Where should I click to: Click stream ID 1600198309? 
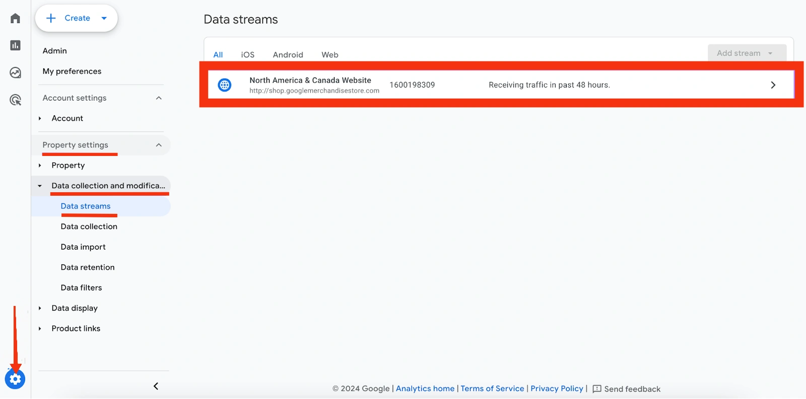[412, 85]
